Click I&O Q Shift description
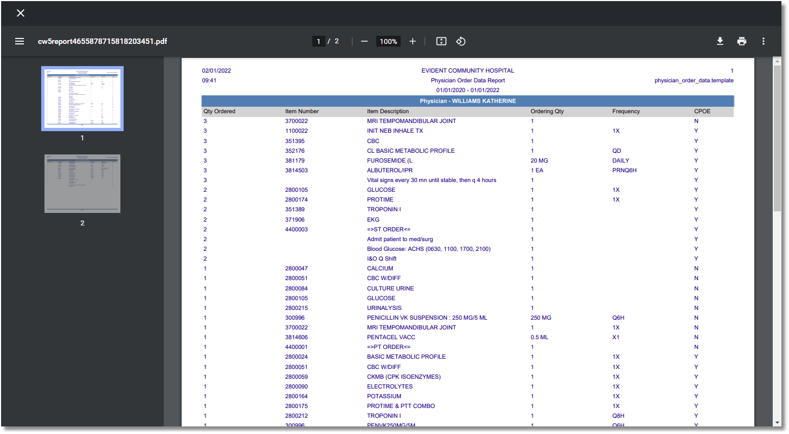The width and height of the screenshot is (789, 434). (x=382, y=258)
